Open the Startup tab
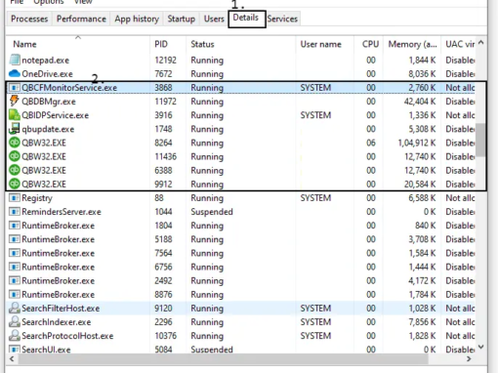498x373 pixels. click(181, 19)
